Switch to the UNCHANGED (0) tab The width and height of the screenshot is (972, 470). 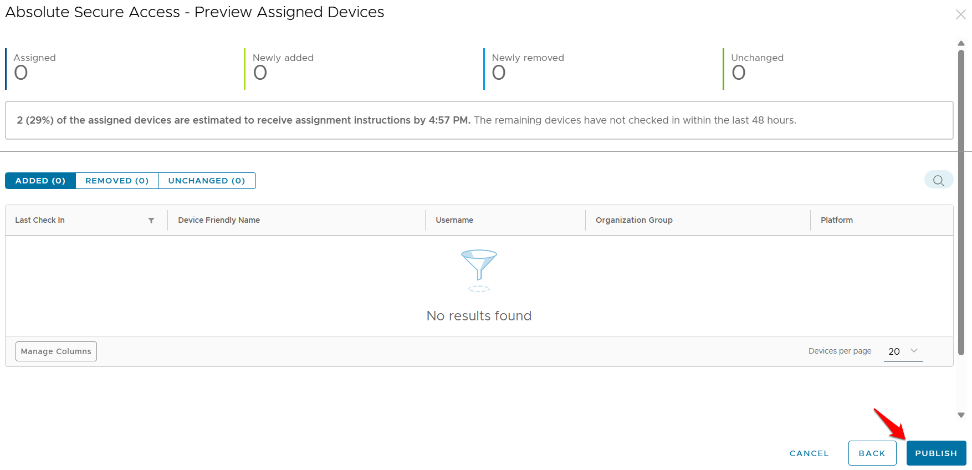(x=207, y=181)
